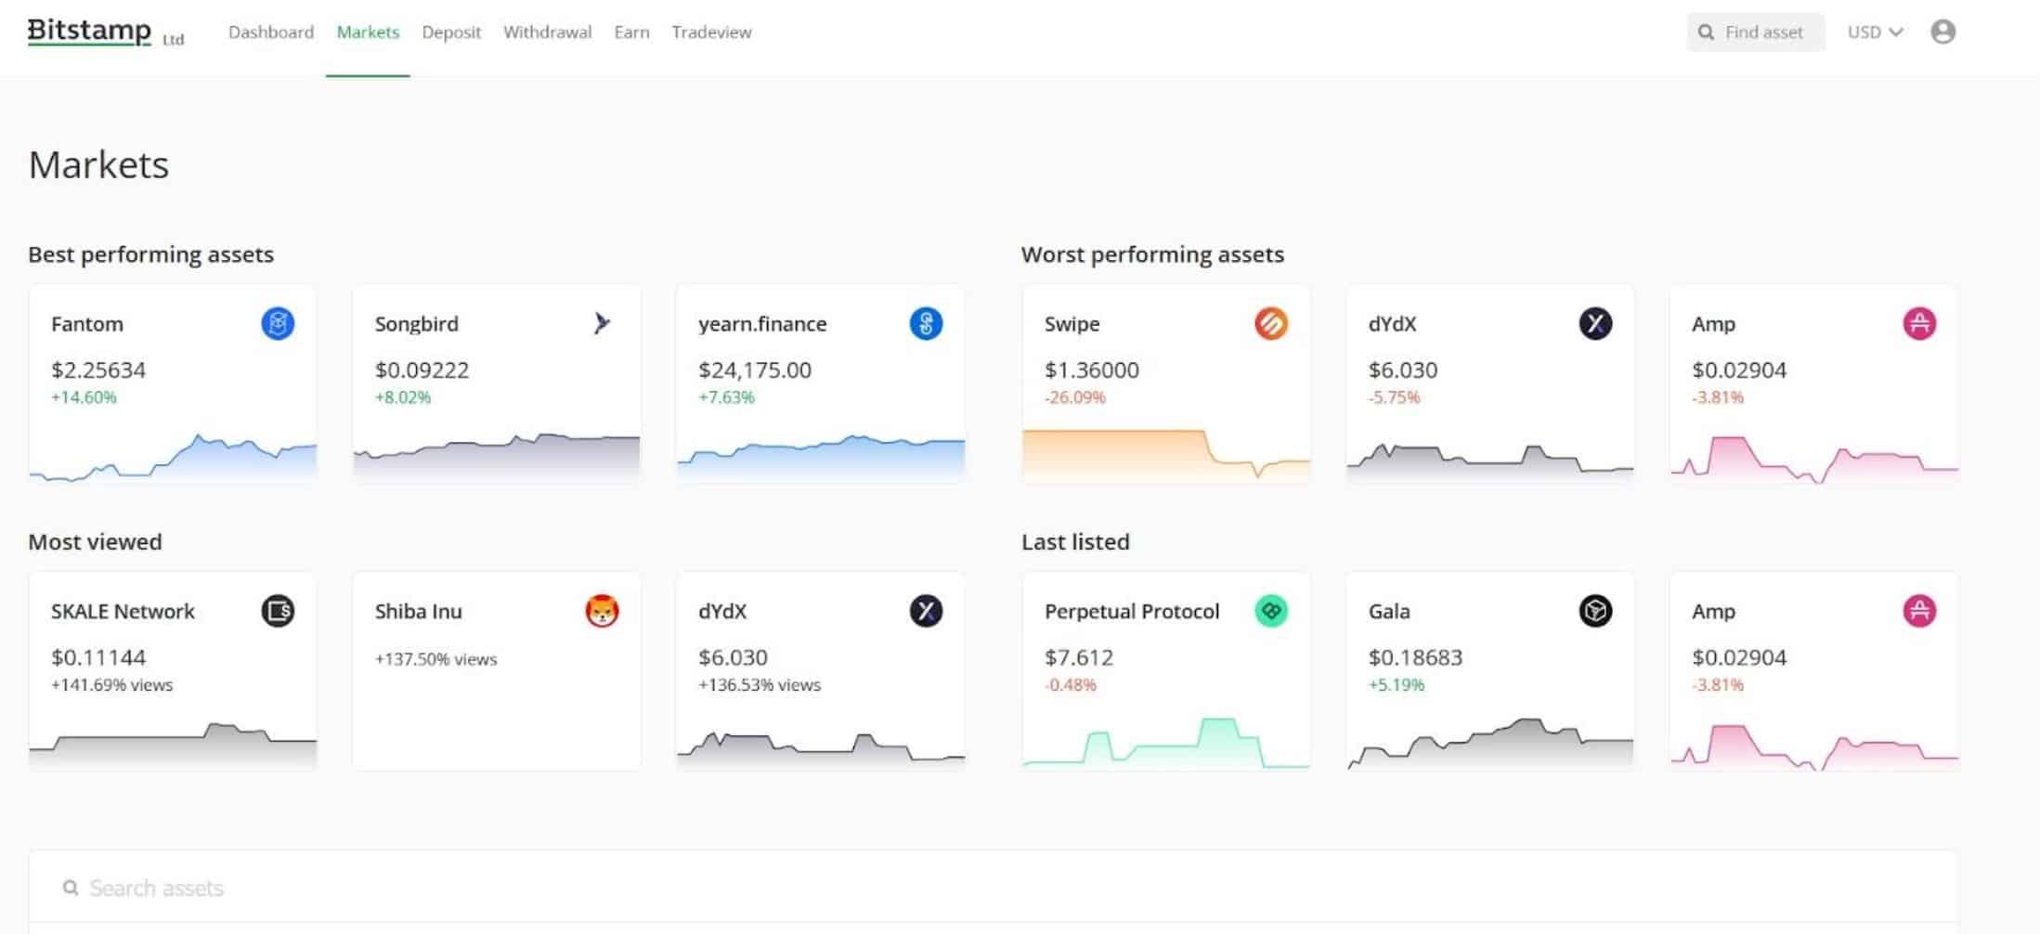
Task: Click the SKALE Network price $0.11144
Action: coord(98,658)
